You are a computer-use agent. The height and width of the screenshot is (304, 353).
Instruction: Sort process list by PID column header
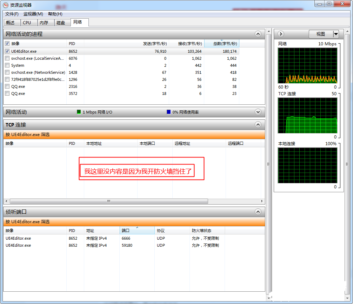point(75,44)
